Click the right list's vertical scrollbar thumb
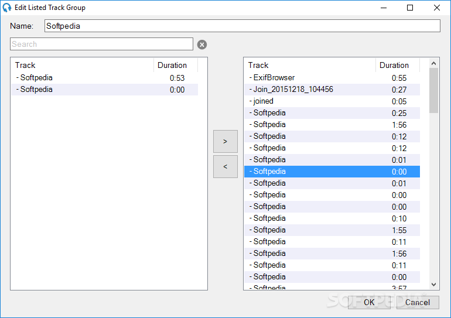The width and height of the screenshot is (451, 318). (x=433, y=91)
